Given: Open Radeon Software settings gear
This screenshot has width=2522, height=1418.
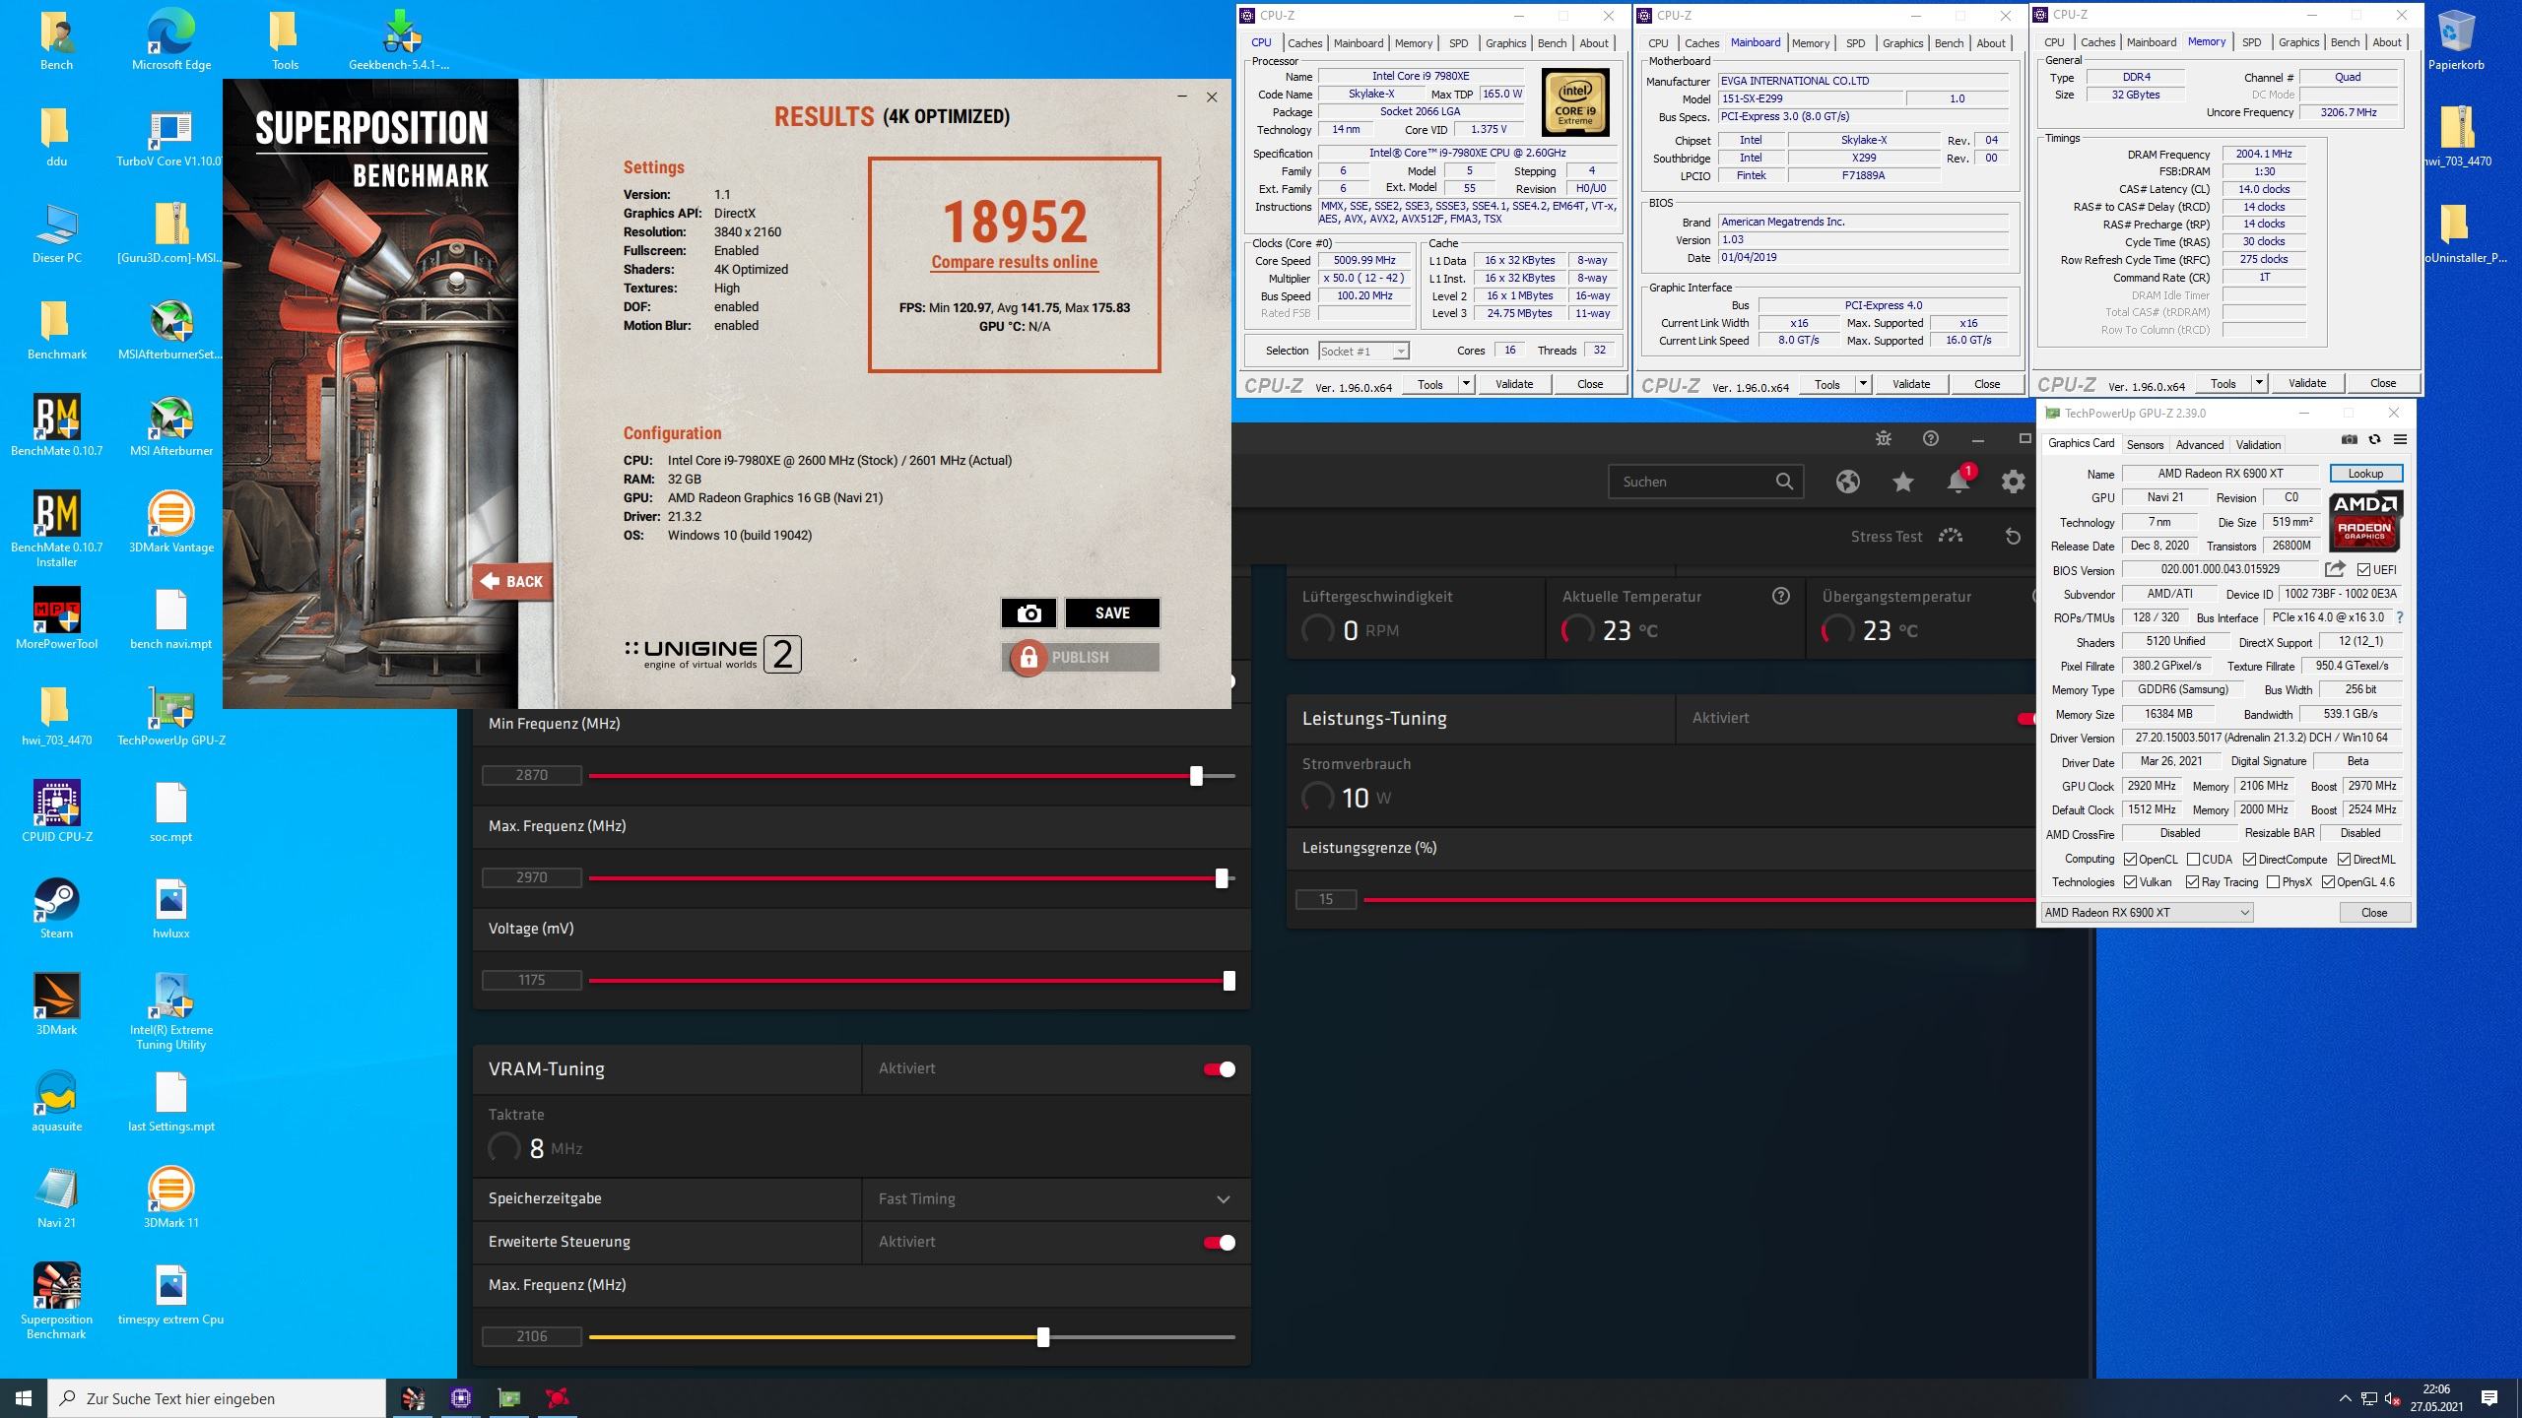Looking at the screenshot, I should coord(2014,482).
